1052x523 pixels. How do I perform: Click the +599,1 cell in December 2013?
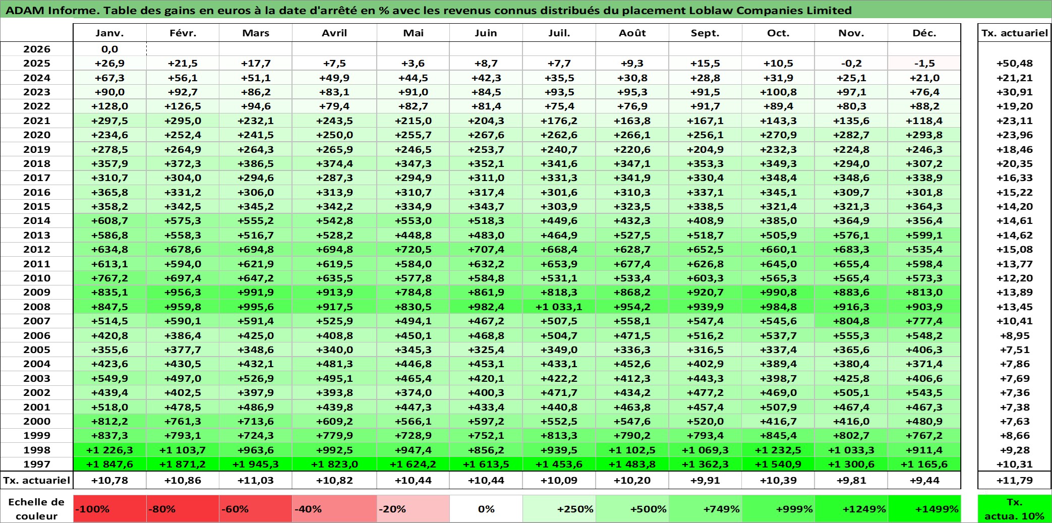tap(924, 235)
